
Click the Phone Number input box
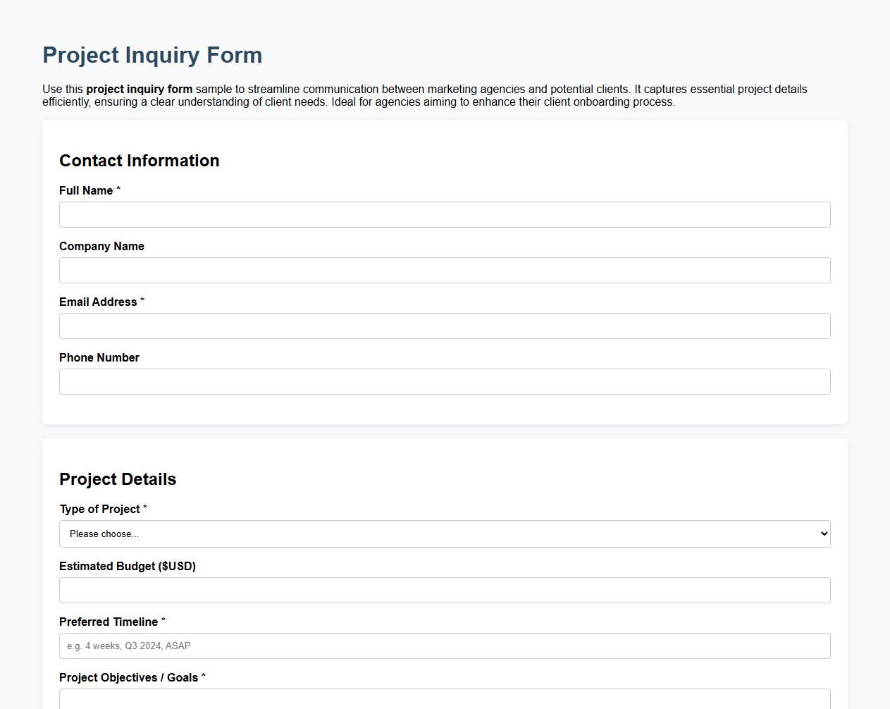pyautogui.click(x=445, y=381)
